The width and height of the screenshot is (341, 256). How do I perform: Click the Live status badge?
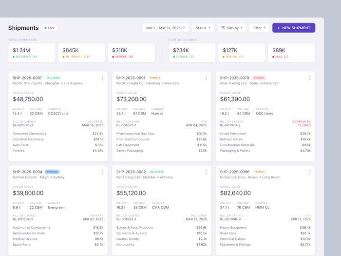pos(49,28)
